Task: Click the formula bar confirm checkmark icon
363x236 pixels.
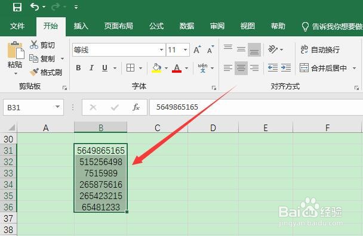Action: (115, 107)
